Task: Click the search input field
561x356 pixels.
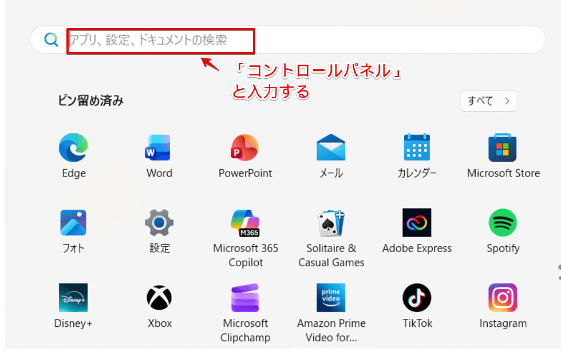Action: click(160, 39)
